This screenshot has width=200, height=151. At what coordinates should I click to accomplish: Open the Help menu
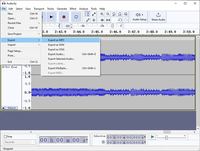102,9
